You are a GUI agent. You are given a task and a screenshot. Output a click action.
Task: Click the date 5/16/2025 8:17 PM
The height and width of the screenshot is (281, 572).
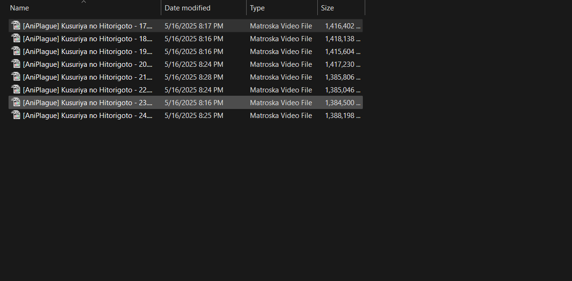point(194,26)
